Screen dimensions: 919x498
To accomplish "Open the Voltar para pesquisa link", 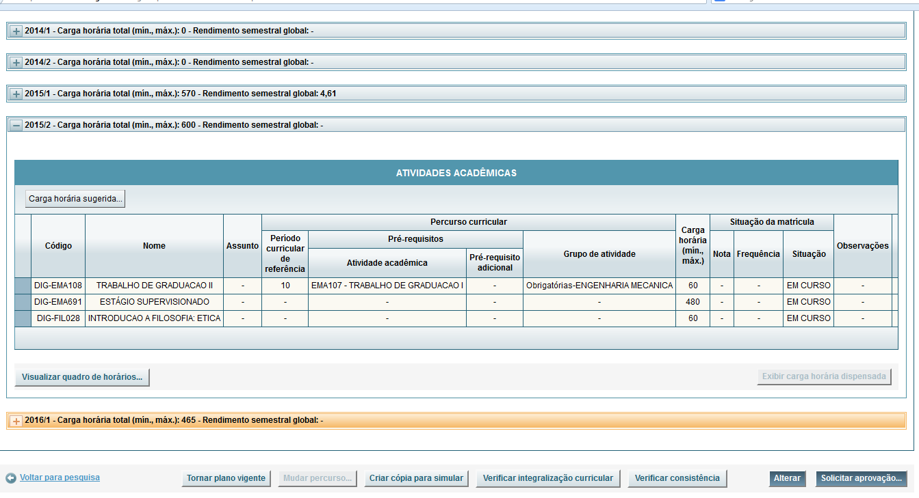I will 60,478.
